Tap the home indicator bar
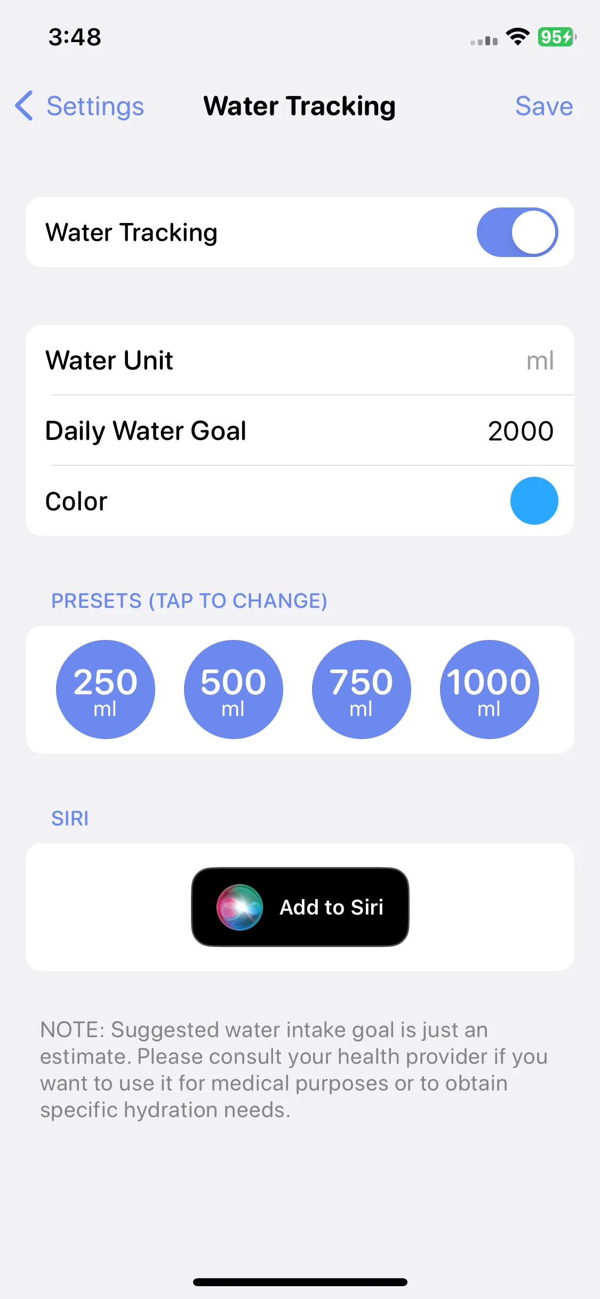Image resolution: width=600 pixels, height=1299 pixels. 300,1282
